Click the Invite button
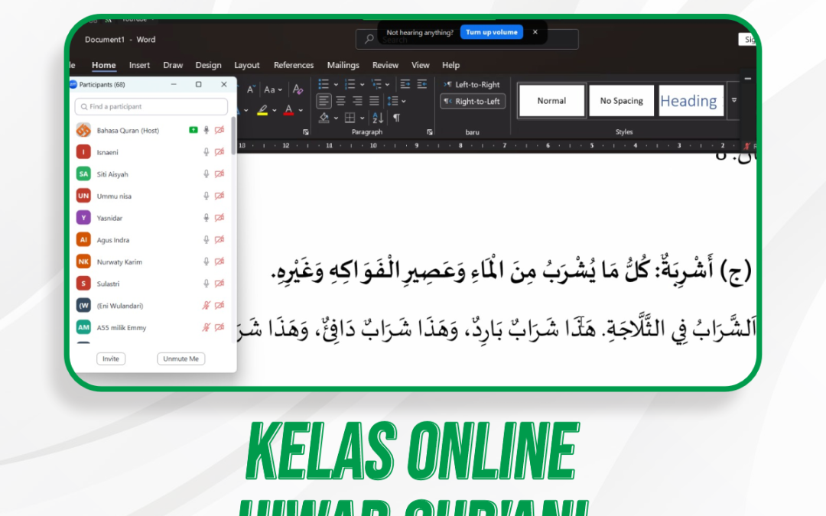 (x=111, y=359)
